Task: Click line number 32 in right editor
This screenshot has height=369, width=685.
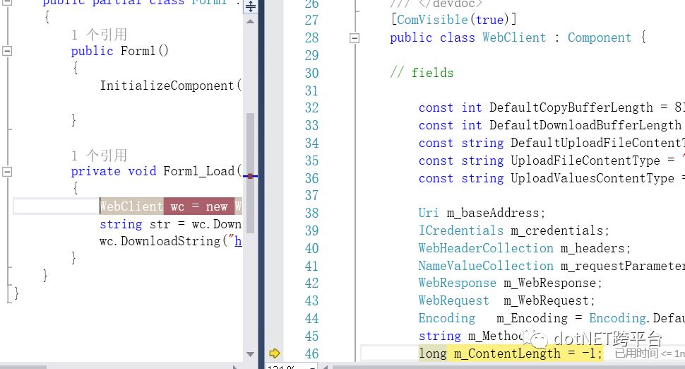Action: tap(311, 107)
